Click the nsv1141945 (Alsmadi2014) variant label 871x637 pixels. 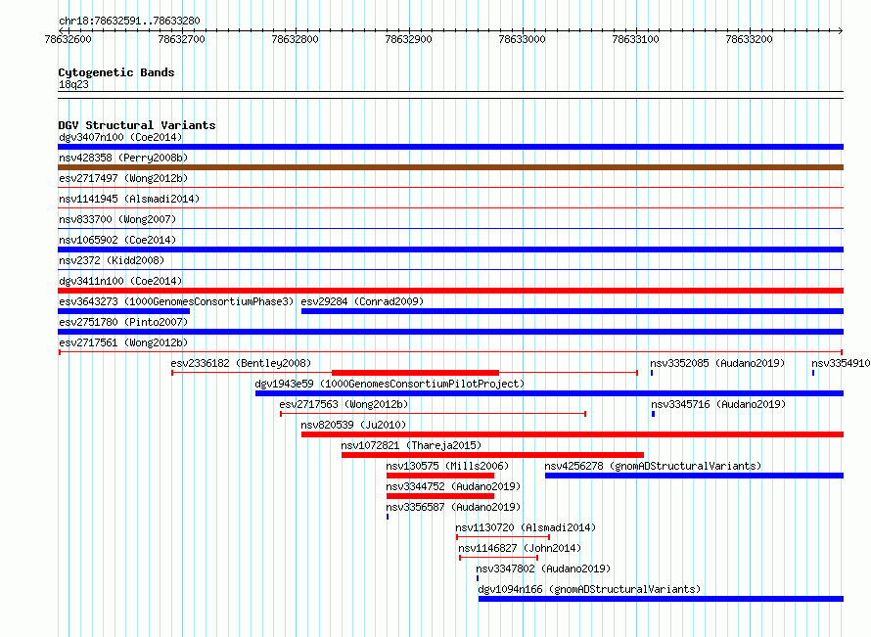tap(129, 199)
